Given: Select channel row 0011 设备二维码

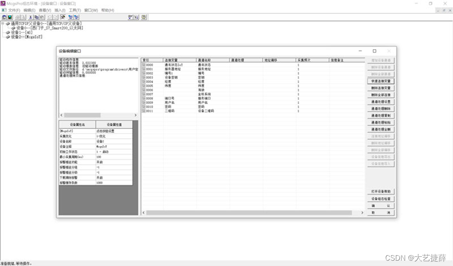Looking at the screenshot, I should tap(253, 111).
